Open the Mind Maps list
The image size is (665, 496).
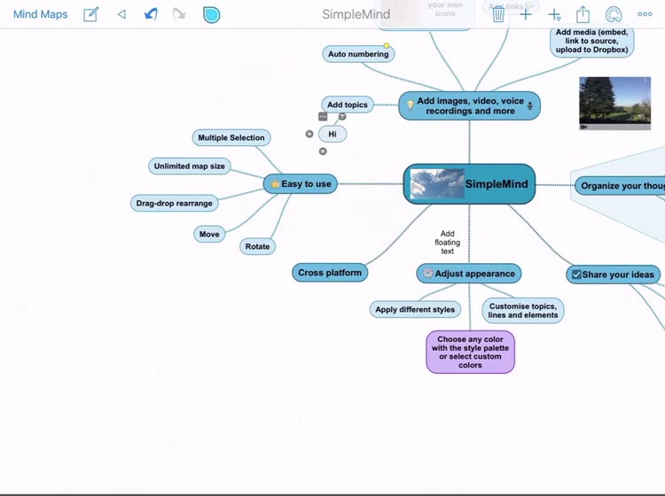coord(40,14)
